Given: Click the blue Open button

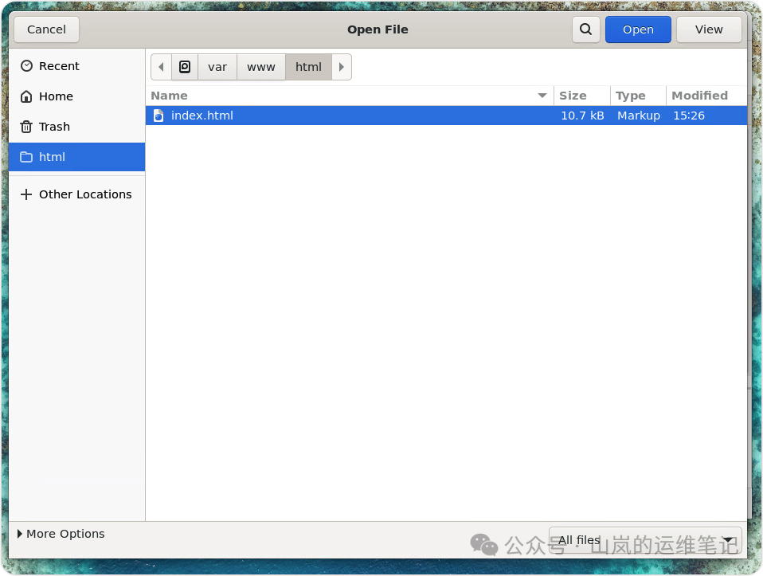Looking at the screenshot, I should tap(638, 29).
